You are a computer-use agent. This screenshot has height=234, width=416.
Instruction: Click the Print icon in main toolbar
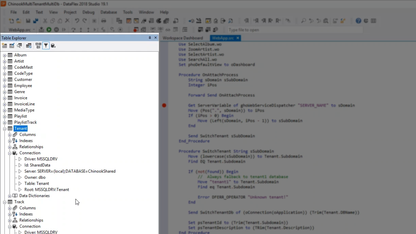104,21
